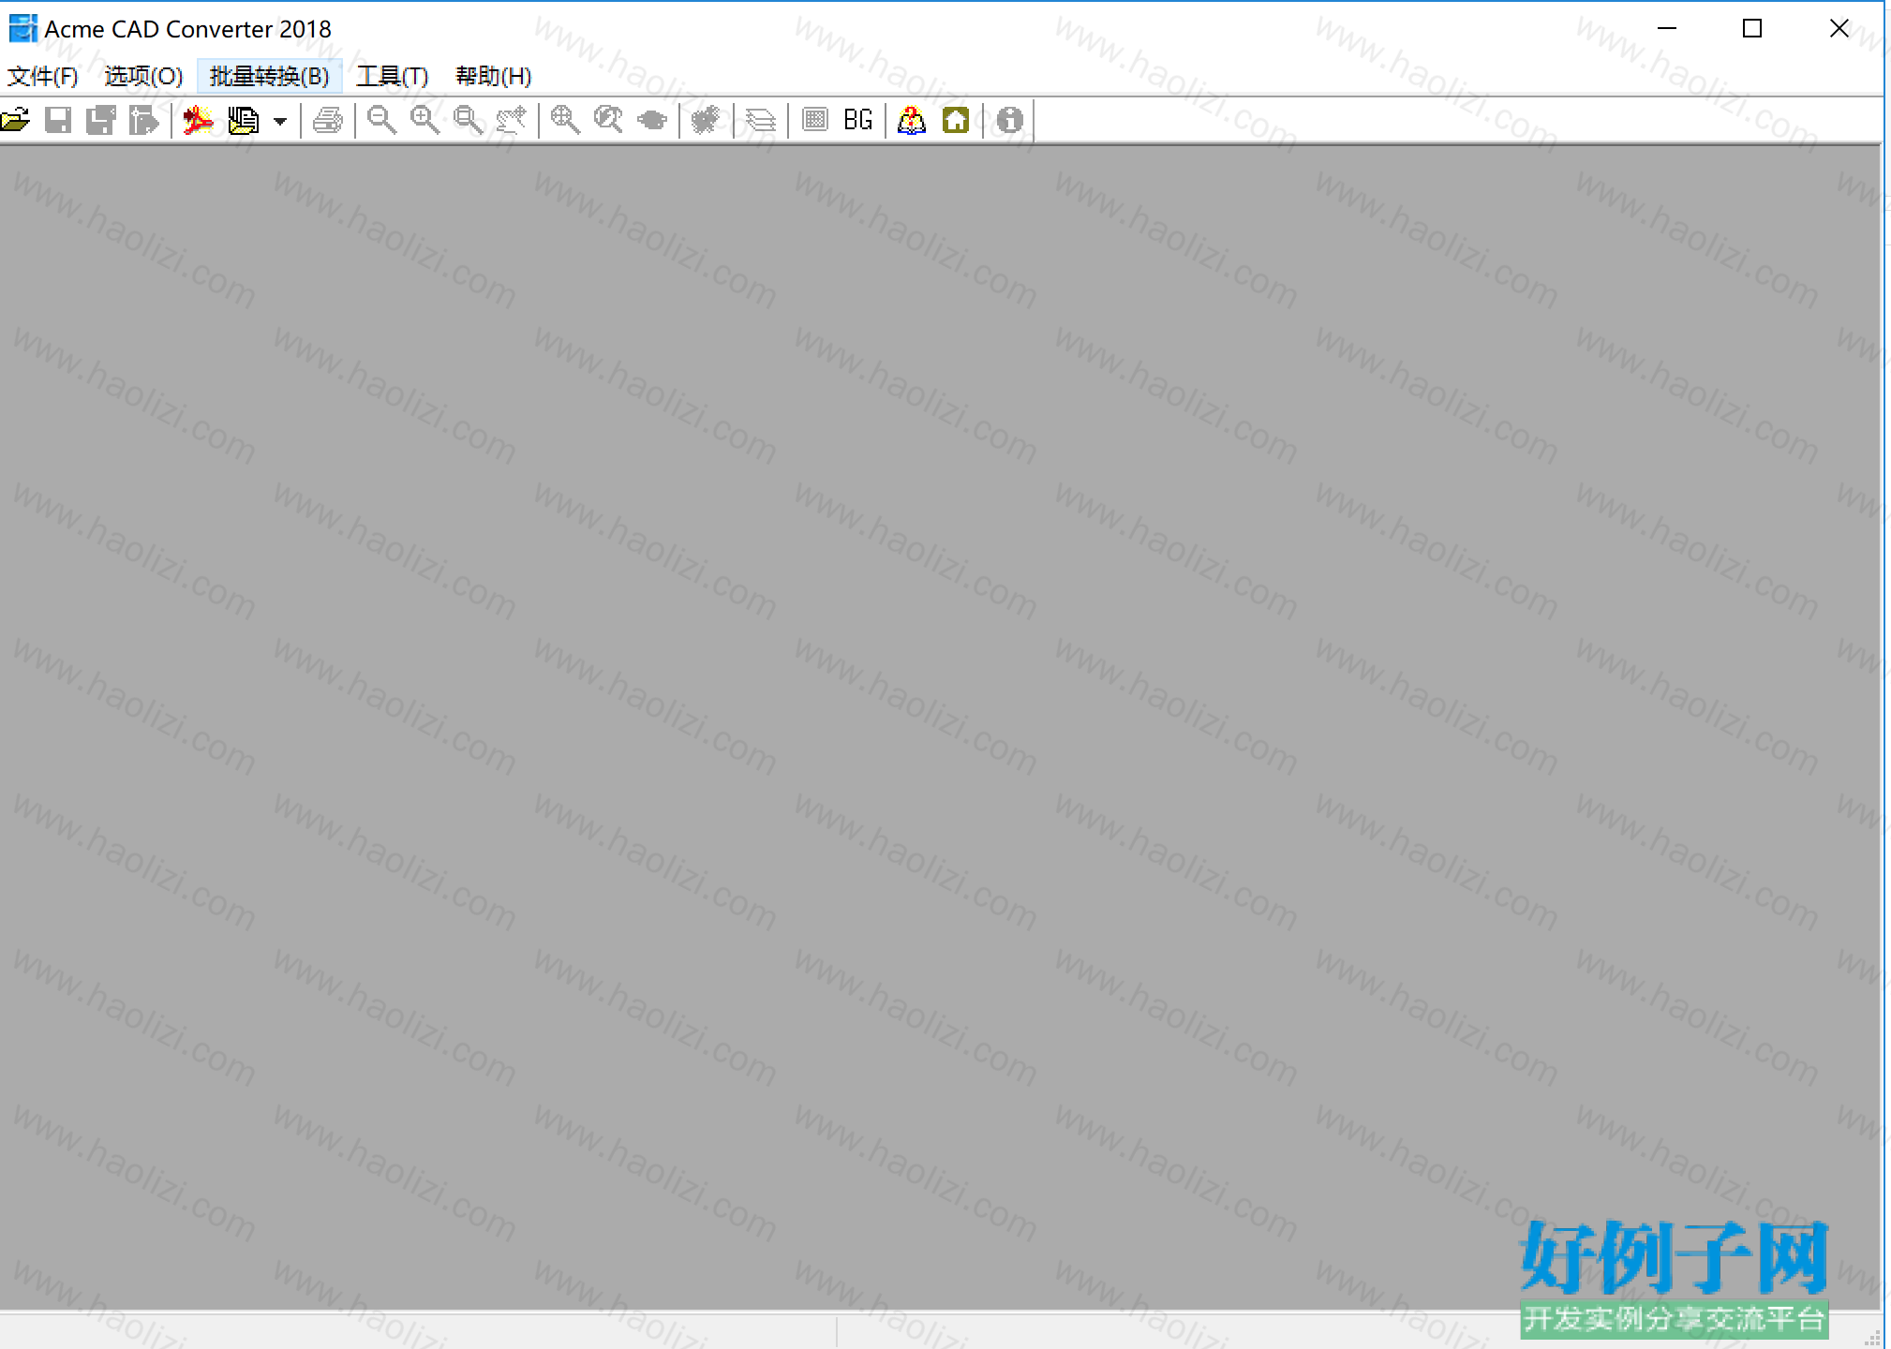Click the zoom extents crosshair magnifier icon
Screen dimensions: 1891x1349
coord(565,120)
